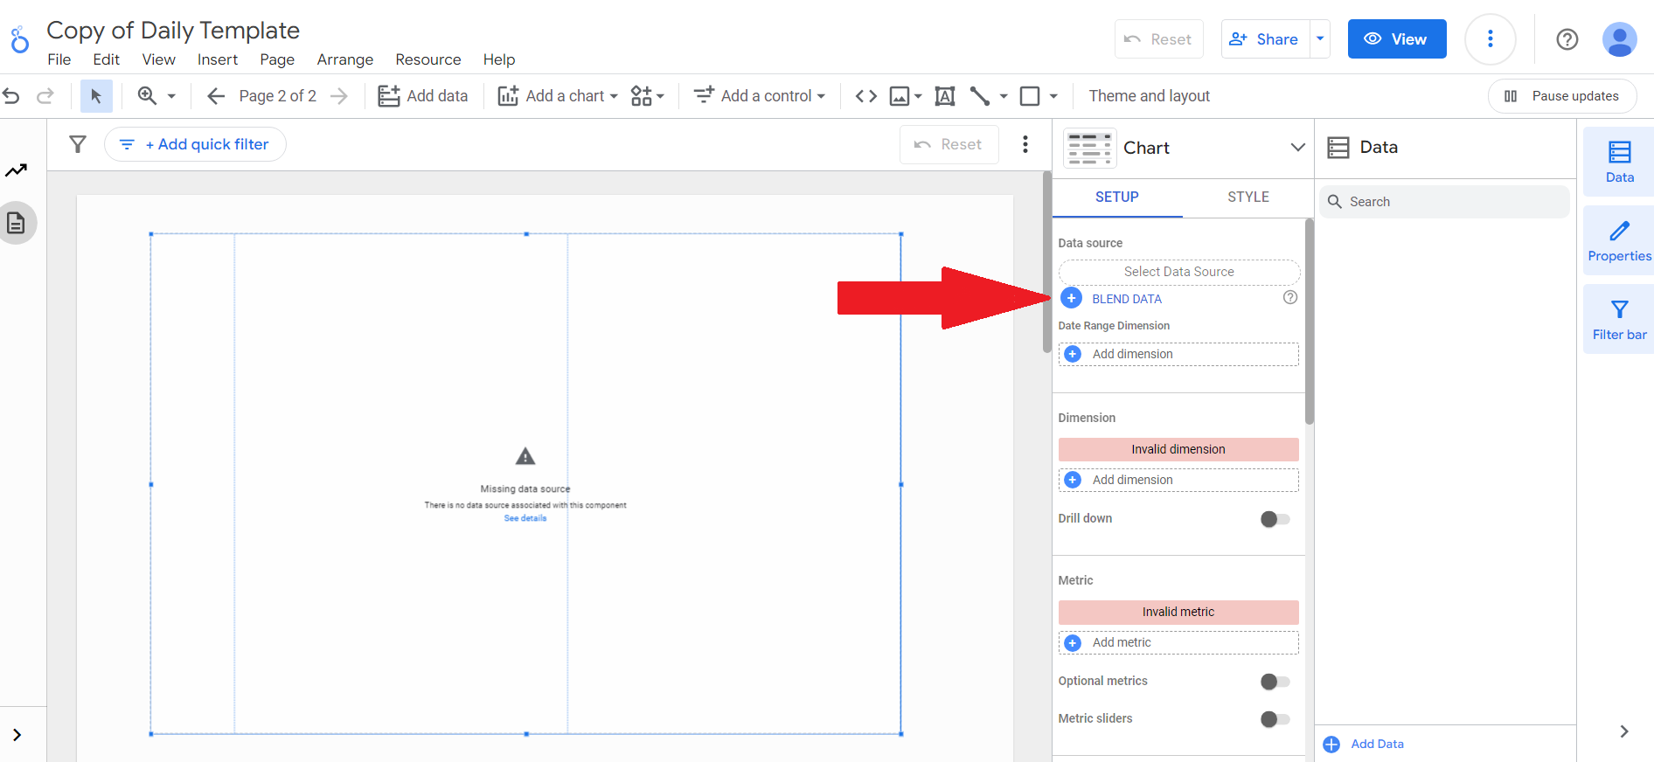
Task: Open the help question mark icon
Action: click(1567, 39)
